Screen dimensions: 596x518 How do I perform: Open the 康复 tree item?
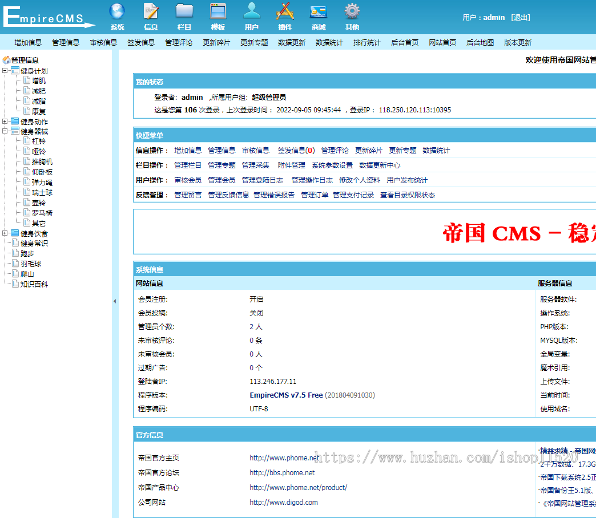point(38,111)
